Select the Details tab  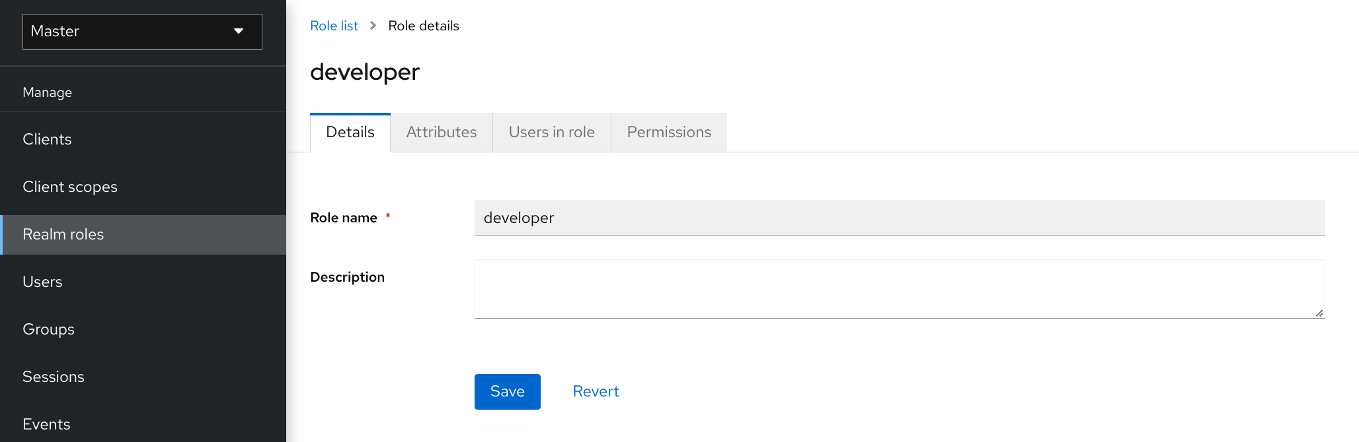point(350,133)
